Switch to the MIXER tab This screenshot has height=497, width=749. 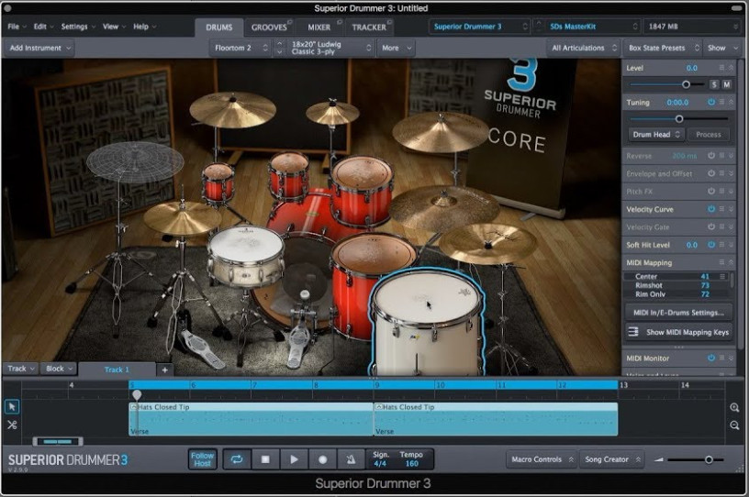319,28
